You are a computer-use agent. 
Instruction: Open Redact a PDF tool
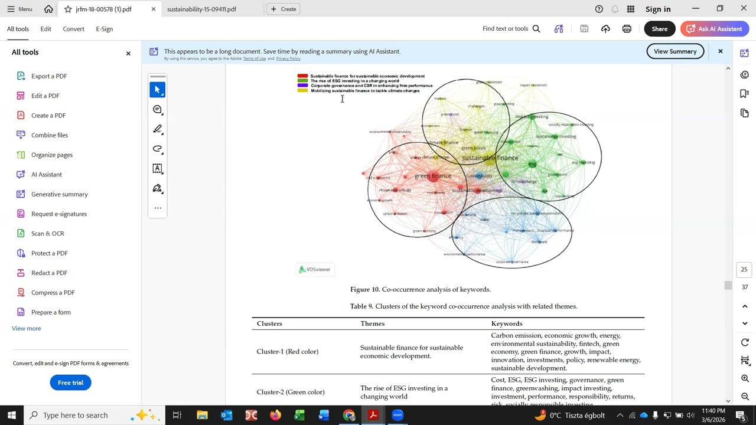coord(49,273)
